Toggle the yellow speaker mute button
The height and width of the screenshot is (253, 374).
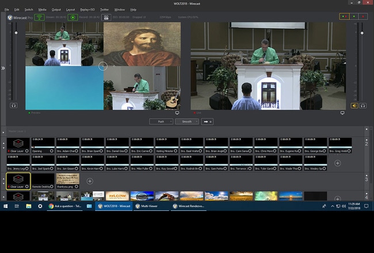(x=354, y=105)
